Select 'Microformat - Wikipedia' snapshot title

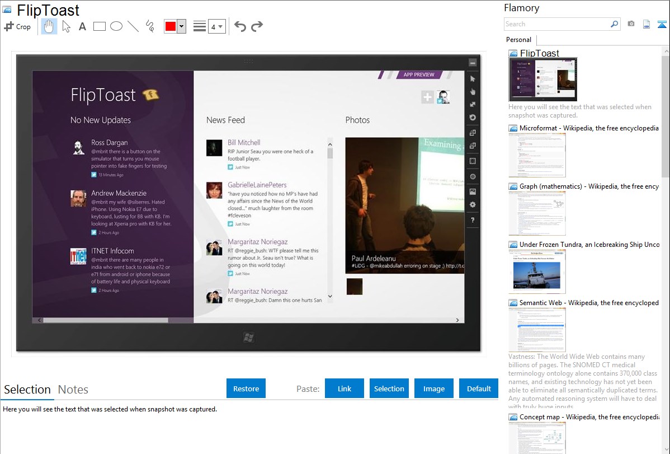tap(589, 128)
